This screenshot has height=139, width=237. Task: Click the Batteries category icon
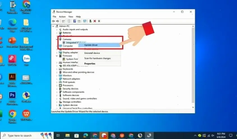click(x=60, y=33)
